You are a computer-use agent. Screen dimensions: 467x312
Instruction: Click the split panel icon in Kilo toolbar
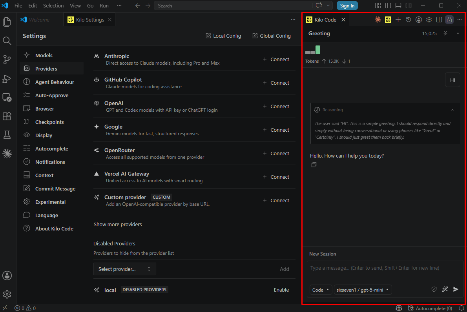click(x=439, y=20)
